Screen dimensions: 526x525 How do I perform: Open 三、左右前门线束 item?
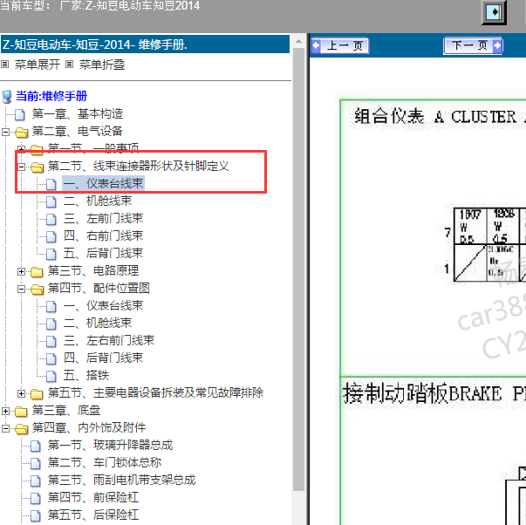point(109,340)
